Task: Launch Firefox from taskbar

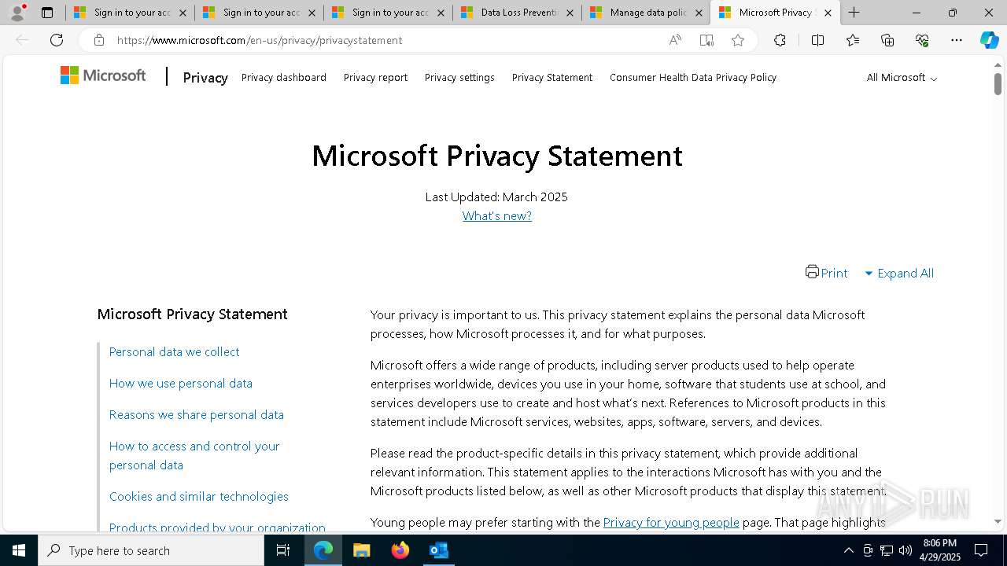Action: click(x=400, y=550)
